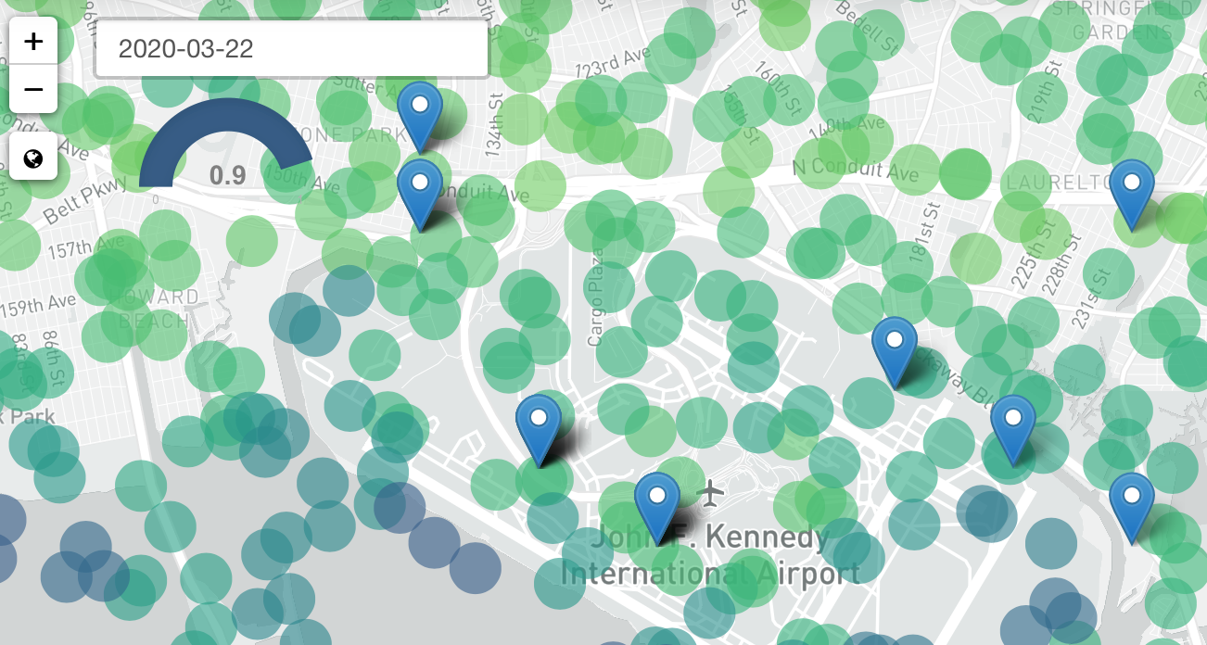Click the Cargo Plaza street label
Image resolution: width=1207 pixels, height=645 pixels.
pyautogui.click(x=596, y=297)
